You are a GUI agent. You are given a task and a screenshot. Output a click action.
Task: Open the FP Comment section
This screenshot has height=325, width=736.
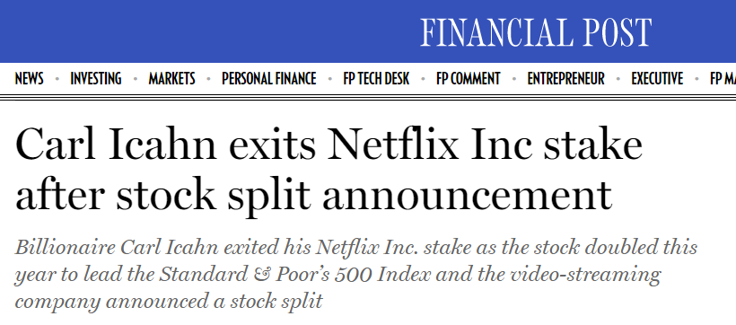[x=468, y=78]
